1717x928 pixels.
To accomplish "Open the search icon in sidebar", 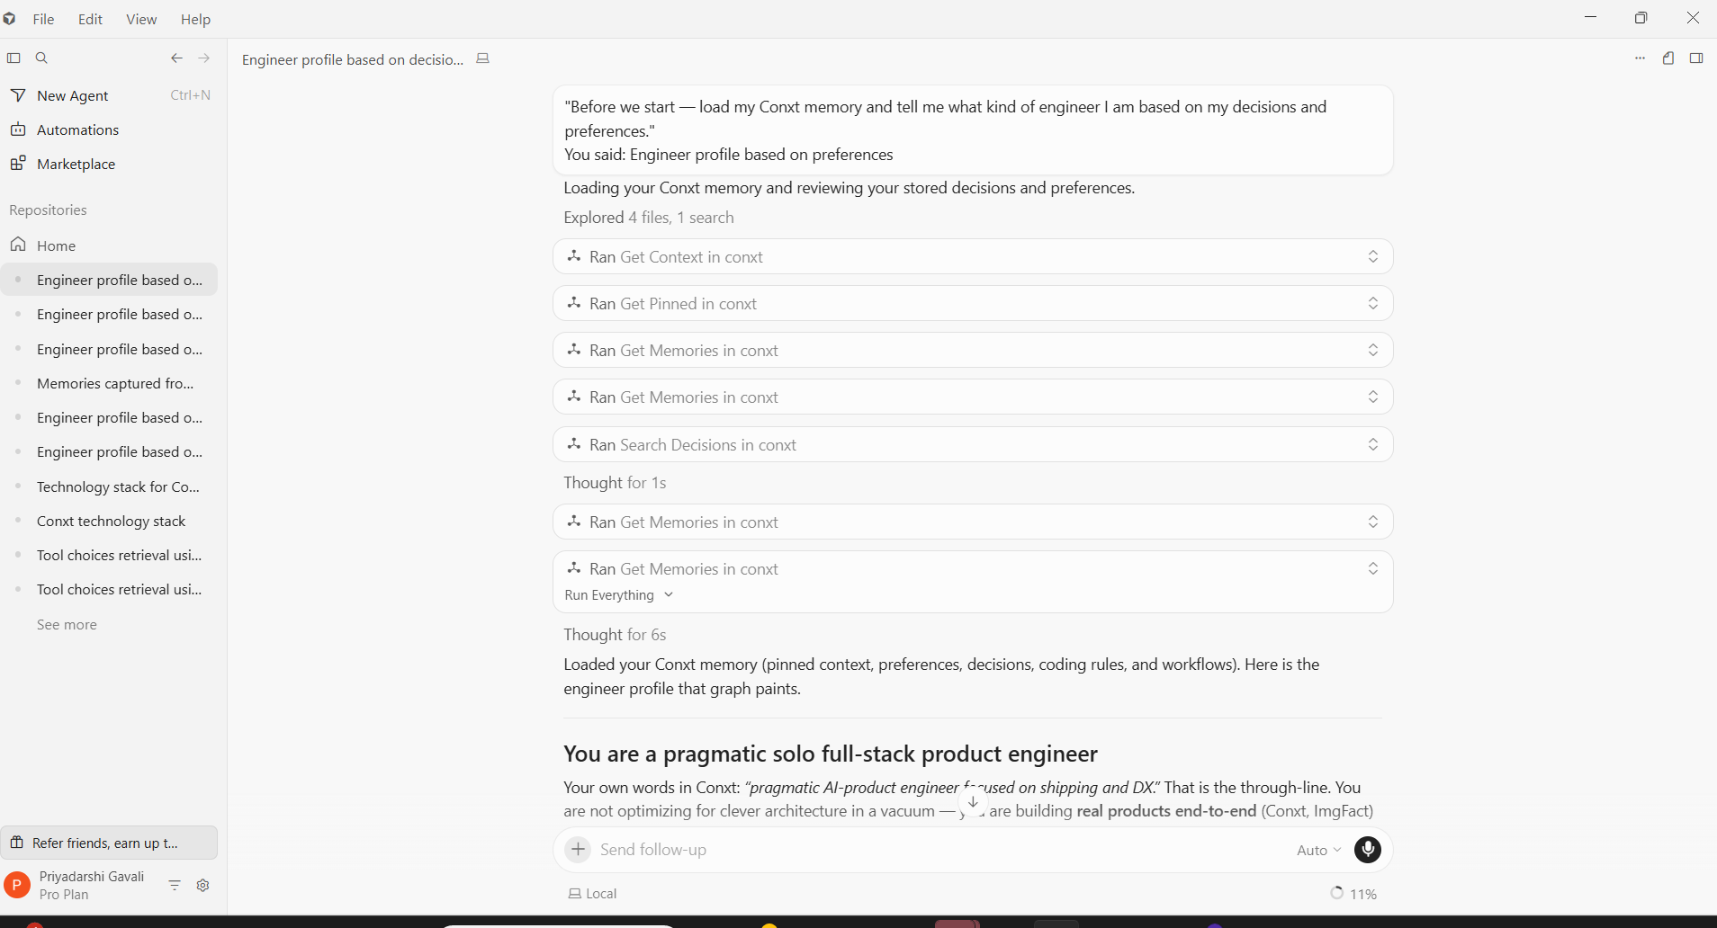I will pos(41,58).
